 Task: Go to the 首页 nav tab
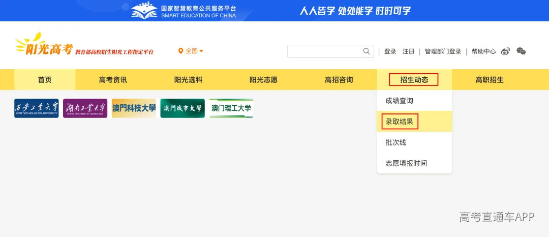[45, 80]
